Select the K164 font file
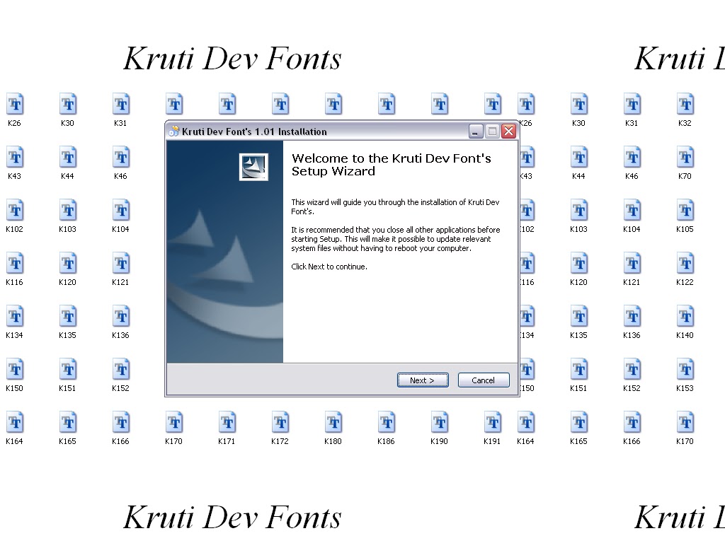This screenshot has width=725, height=543. coord(15,423)
